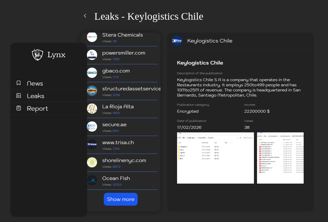Click the checklist icon next to Report
The height and width of the screenshot is (222, 328).
(x=19, y=108)
